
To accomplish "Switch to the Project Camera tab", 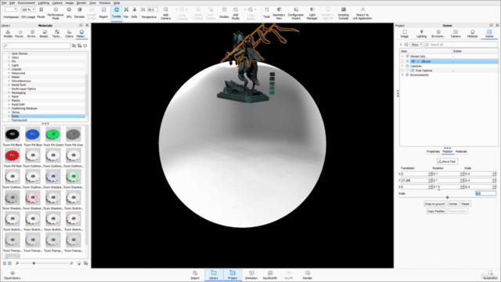I will [x=456, y=34].
